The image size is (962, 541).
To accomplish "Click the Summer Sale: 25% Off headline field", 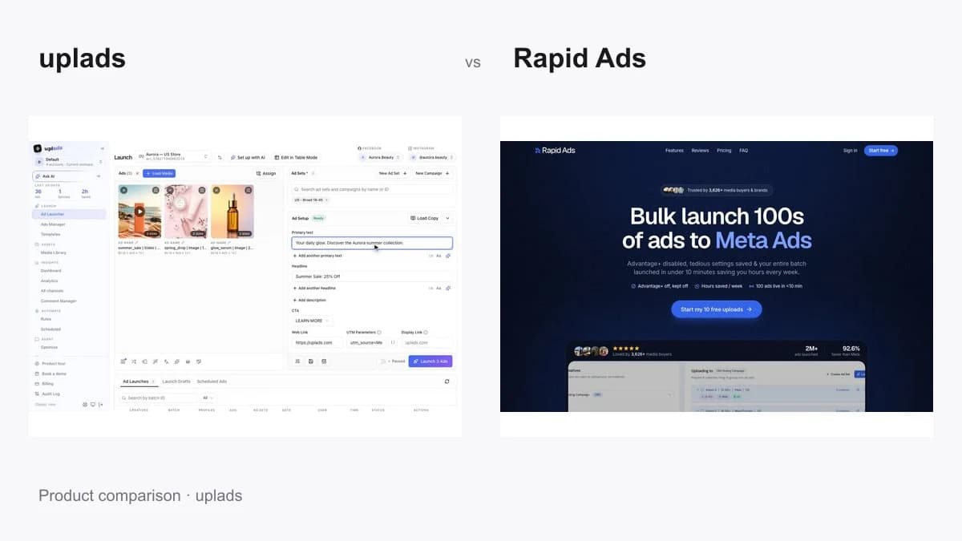I will click(372, 276).
